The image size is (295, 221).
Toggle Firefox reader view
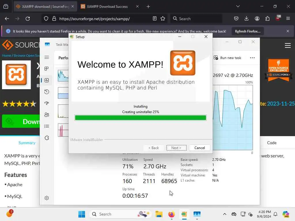(155, 19)
